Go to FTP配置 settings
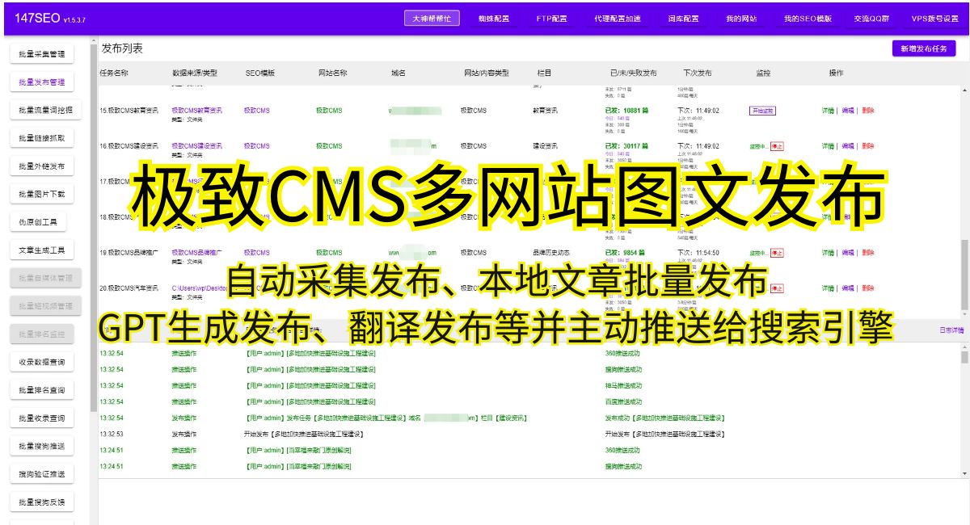This screenshot has height=525, width=970. (551, 18)
